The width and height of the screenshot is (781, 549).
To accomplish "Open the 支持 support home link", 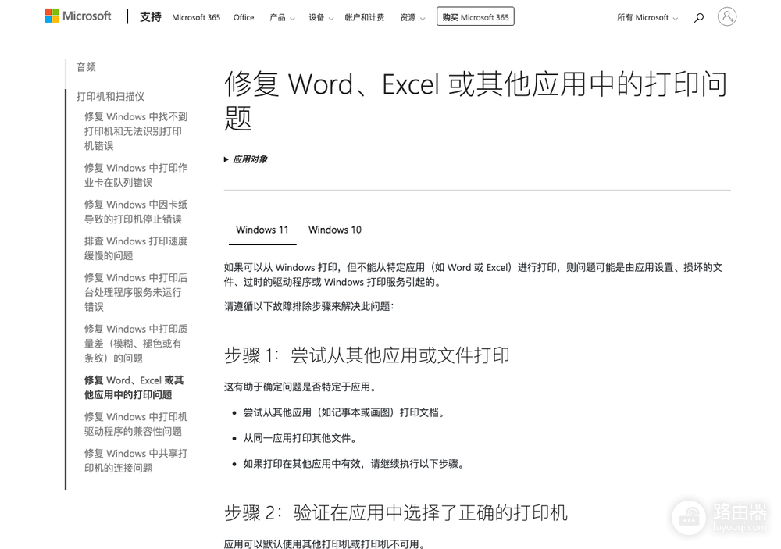I will (151, 17).
